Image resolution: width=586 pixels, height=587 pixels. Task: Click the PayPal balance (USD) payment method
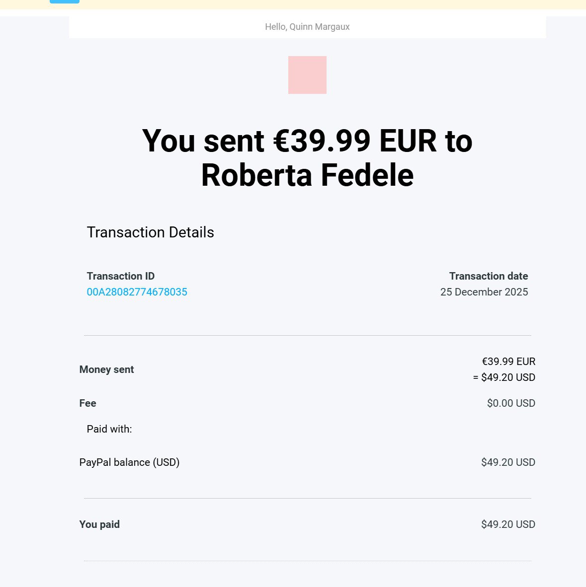coord(129,462)
